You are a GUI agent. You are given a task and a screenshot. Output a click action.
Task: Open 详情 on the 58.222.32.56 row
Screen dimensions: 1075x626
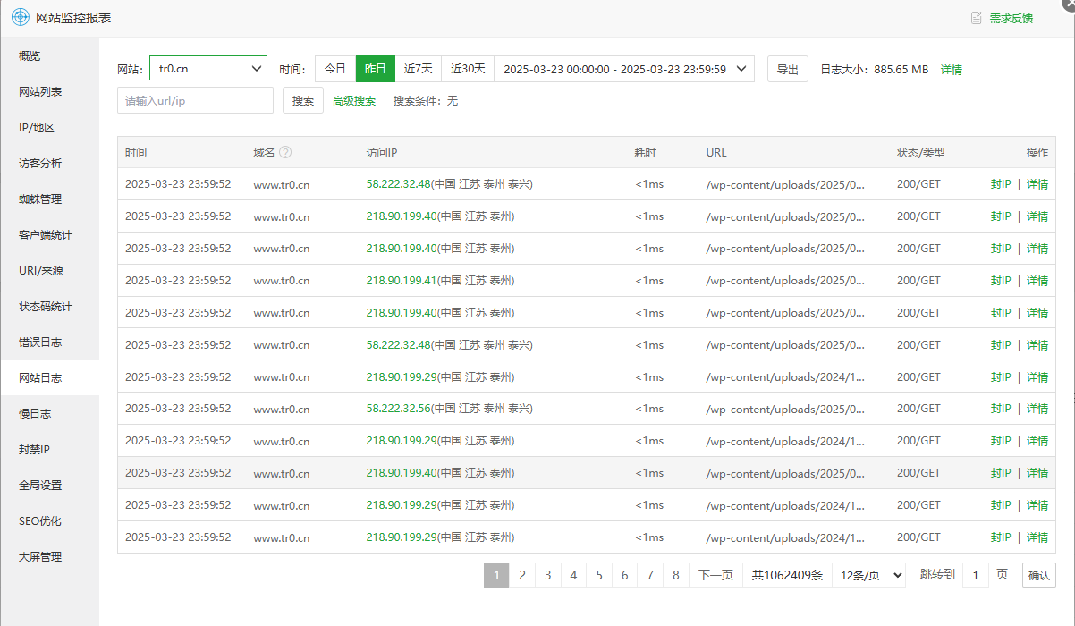point(1037,409)
